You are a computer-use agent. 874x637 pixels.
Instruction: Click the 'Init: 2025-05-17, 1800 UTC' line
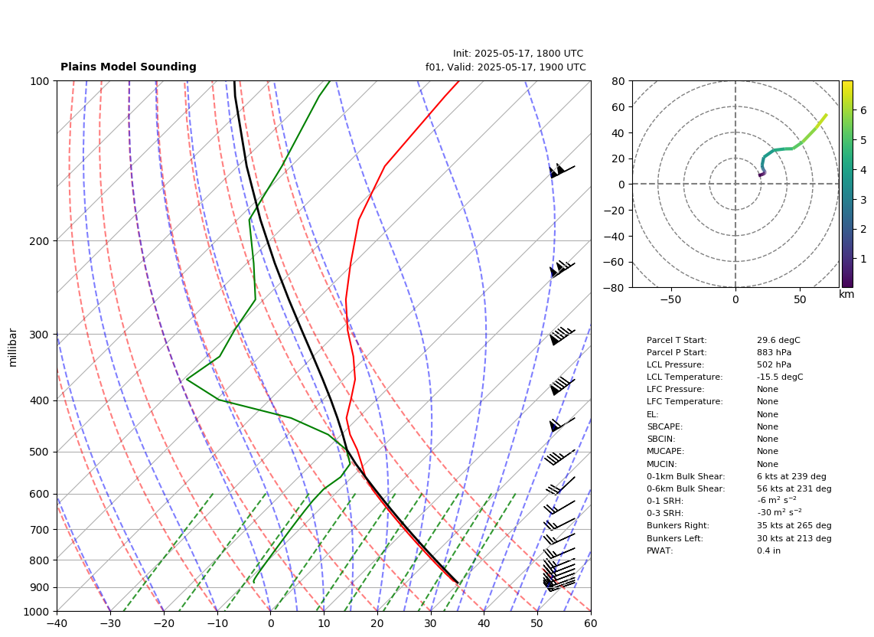click(x=518, y=54)
